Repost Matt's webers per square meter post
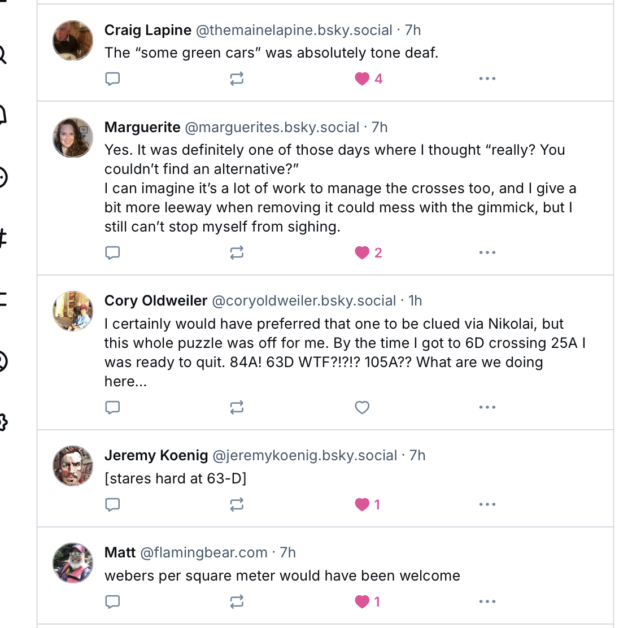The height and width of the screenshot is (628, 619). pos(237,601)
